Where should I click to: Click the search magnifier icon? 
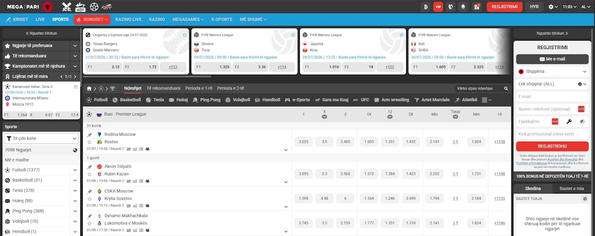pos(506,88)
